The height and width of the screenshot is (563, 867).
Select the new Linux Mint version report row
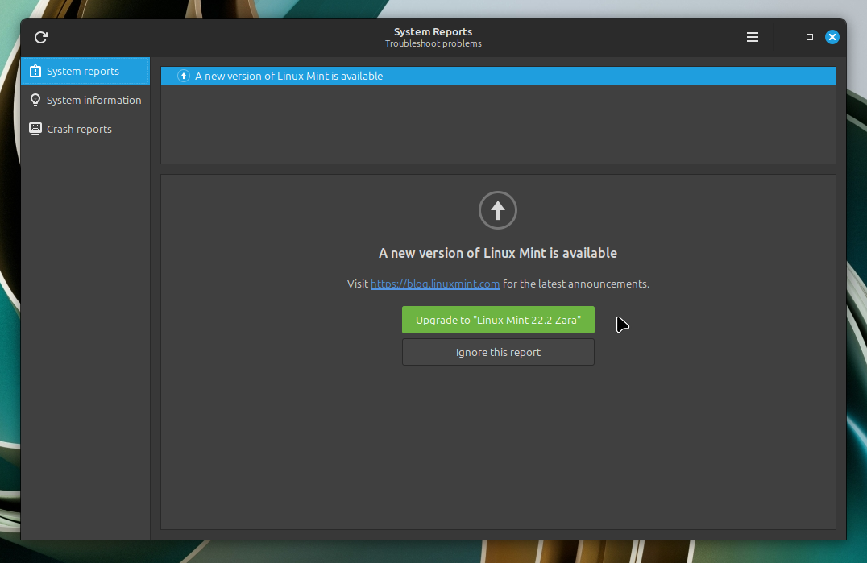pos(498,76)
